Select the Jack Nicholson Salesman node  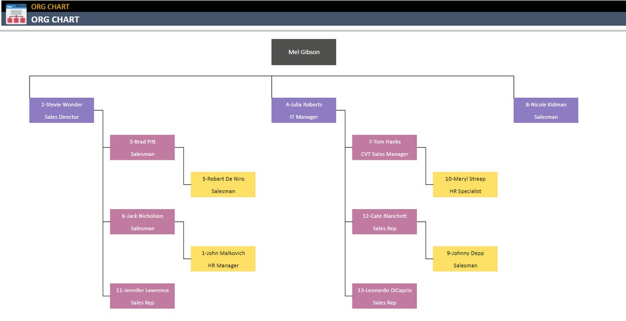click(x=142, y=222)
